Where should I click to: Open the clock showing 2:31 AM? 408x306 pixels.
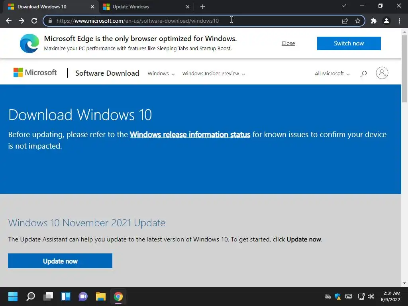[390, 296]
